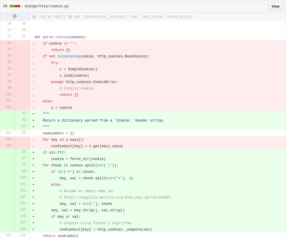Click new line number 101 beside added 'else:'
The height and width of the screenshot is (239, 286).
point(23,184)
